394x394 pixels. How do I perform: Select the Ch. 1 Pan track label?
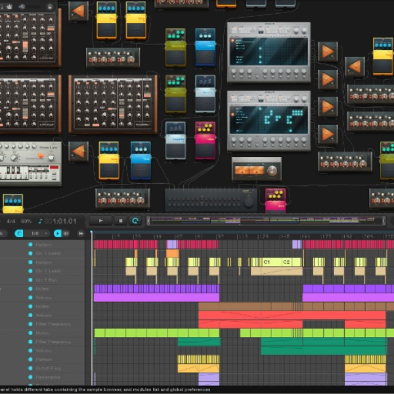click(47, 280)
